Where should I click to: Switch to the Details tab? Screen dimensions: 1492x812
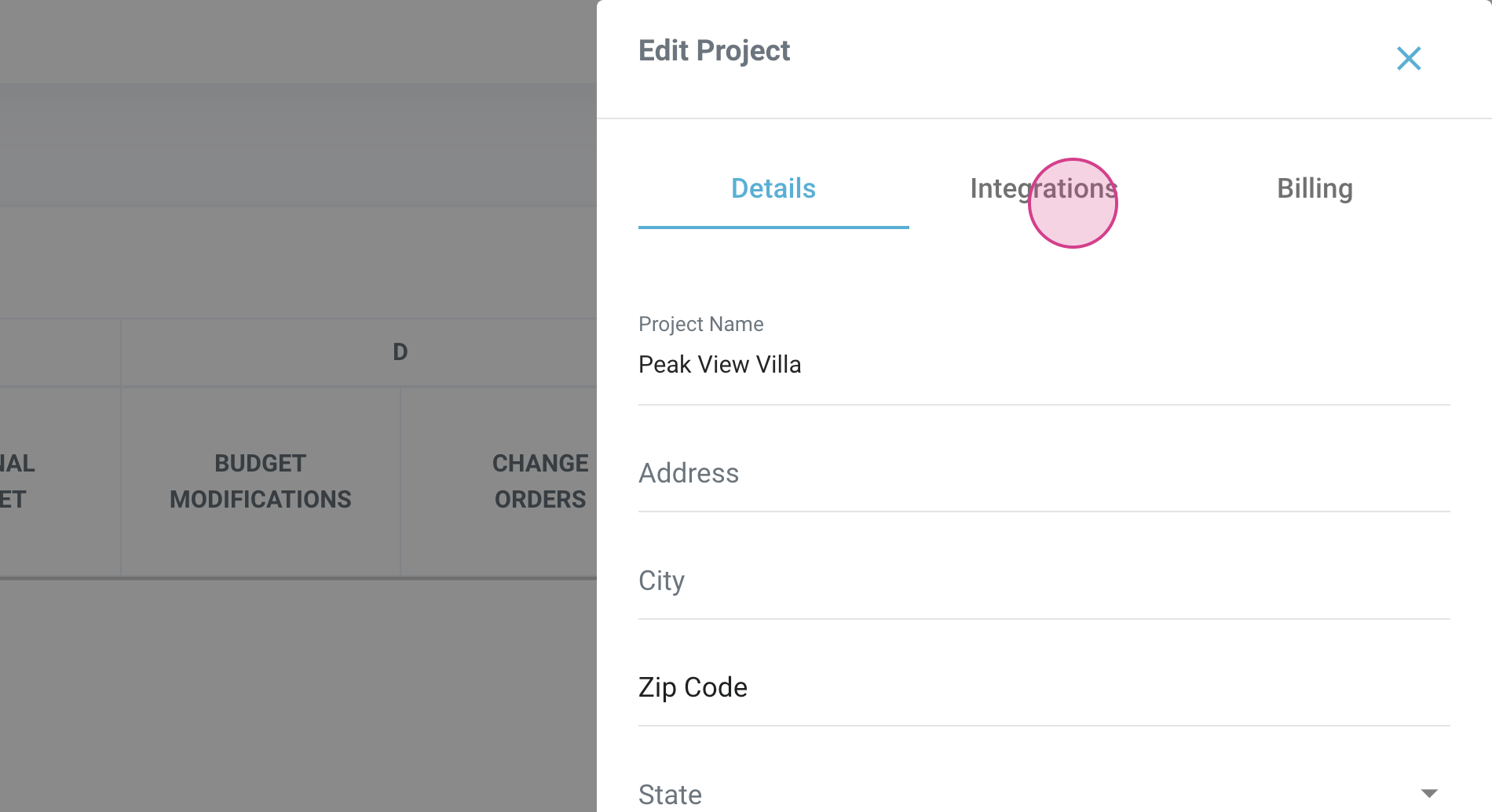pyautogui.click(x=773, y=189)
